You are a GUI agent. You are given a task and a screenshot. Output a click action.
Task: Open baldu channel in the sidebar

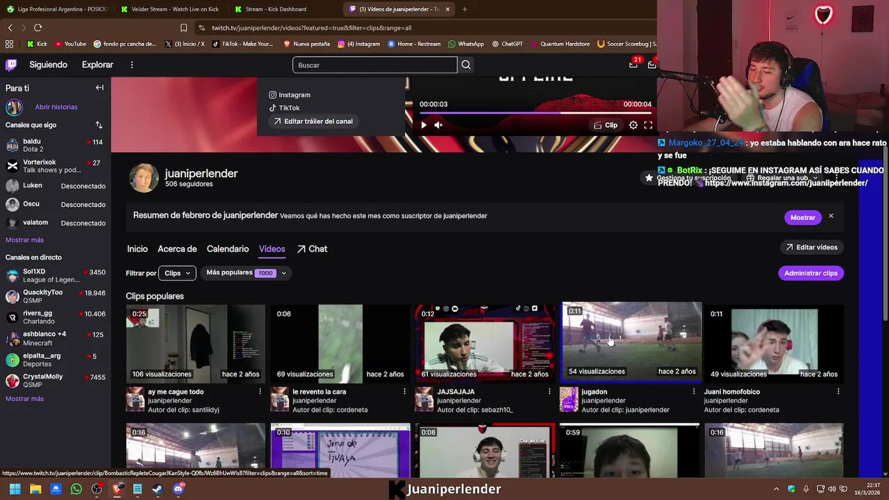[56, 145]
